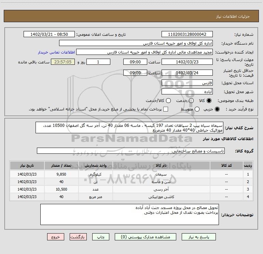Click the page header جزئیات اطلاعات نیاز
The height and width of the screenshot is (254, 263).
pyautogui.click(x=233, y=16)
